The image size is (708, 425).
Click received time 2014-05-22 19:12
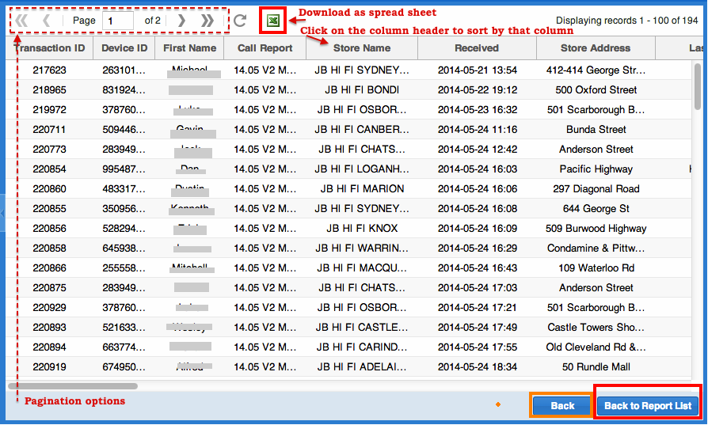coord(478,89)
